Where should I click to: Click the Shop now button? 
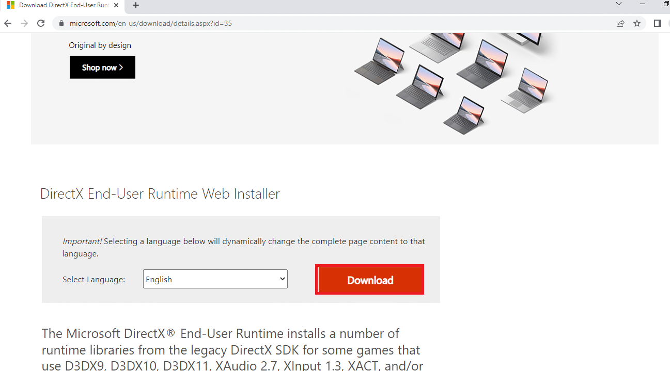(x=102, y=68)
